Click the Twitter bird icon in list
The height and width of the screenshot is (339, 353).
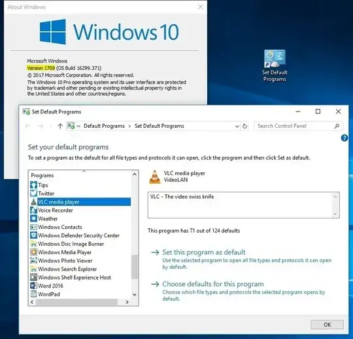[x=33, y=194]
